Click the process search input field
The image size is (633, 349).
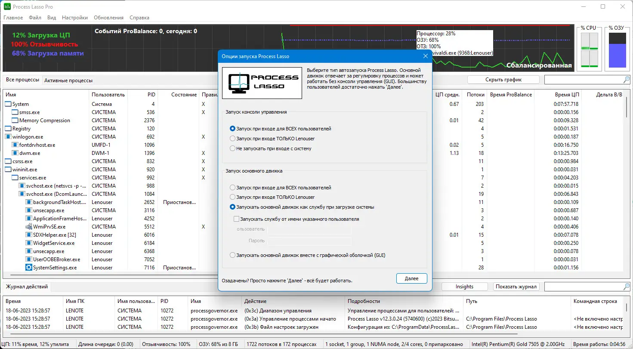[584, 80]
